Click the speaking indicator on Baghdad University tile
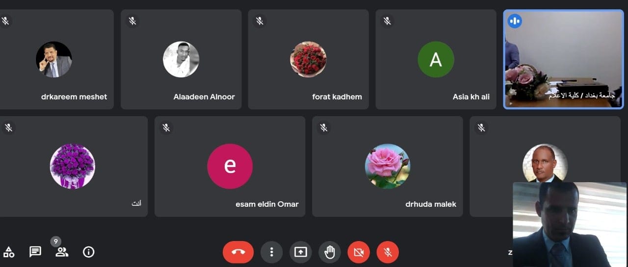 coord(515,21)
